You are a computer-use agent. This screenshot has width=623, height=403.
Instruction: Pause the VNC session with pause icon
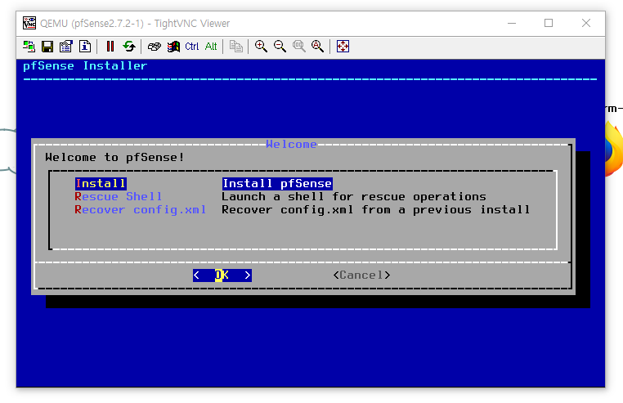(110, 47)
